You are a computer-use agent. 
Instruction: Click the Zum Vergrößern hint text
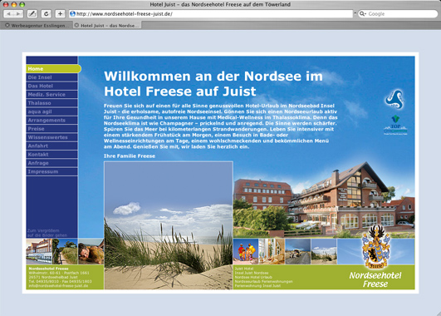[47, 233]
